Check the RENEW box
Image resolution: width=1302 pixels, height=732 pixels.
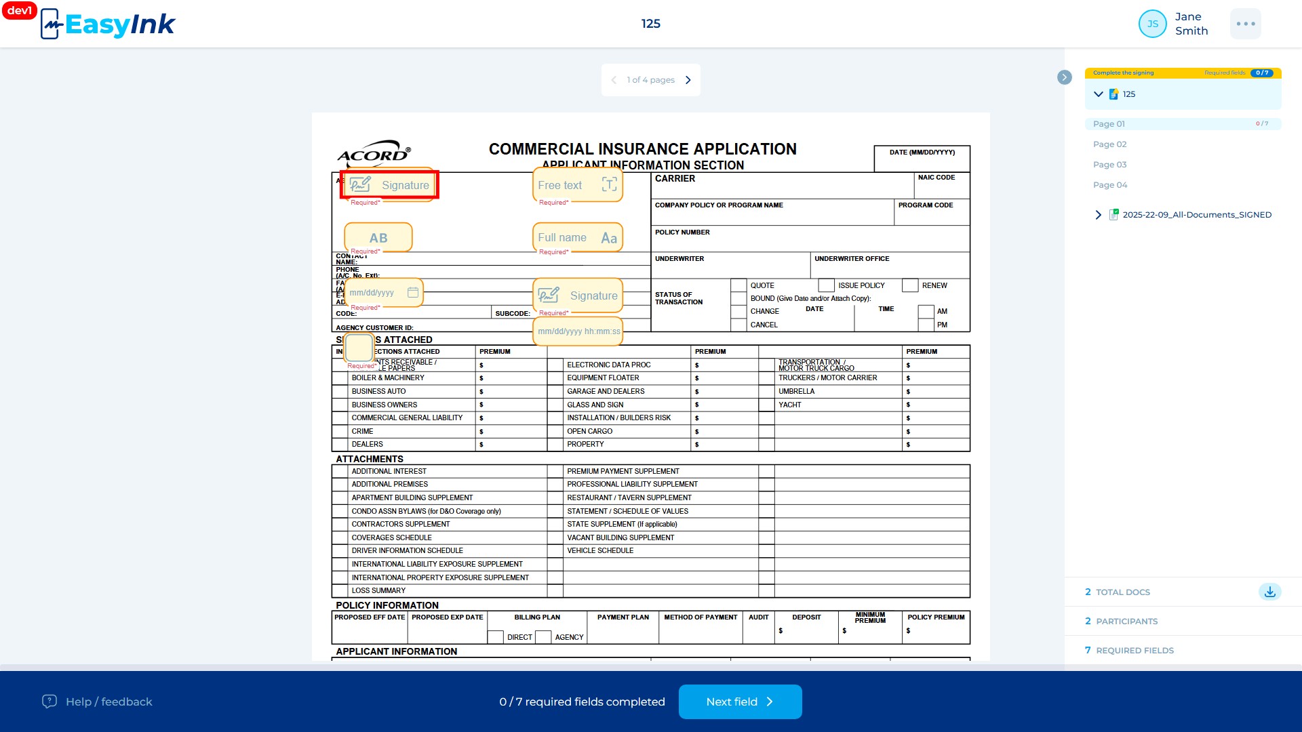coord(910,285)
